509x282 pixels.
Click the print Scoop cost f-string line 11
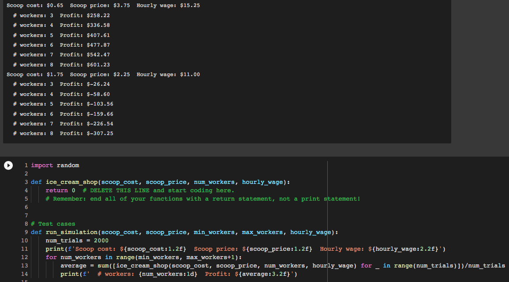tap(246, 249)
